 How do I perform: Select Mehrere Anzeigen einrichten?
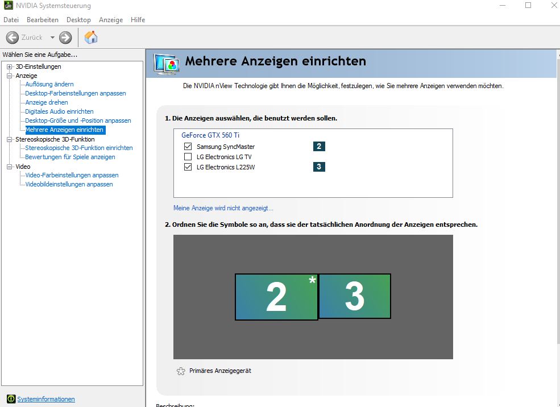[x=65, y=130]
